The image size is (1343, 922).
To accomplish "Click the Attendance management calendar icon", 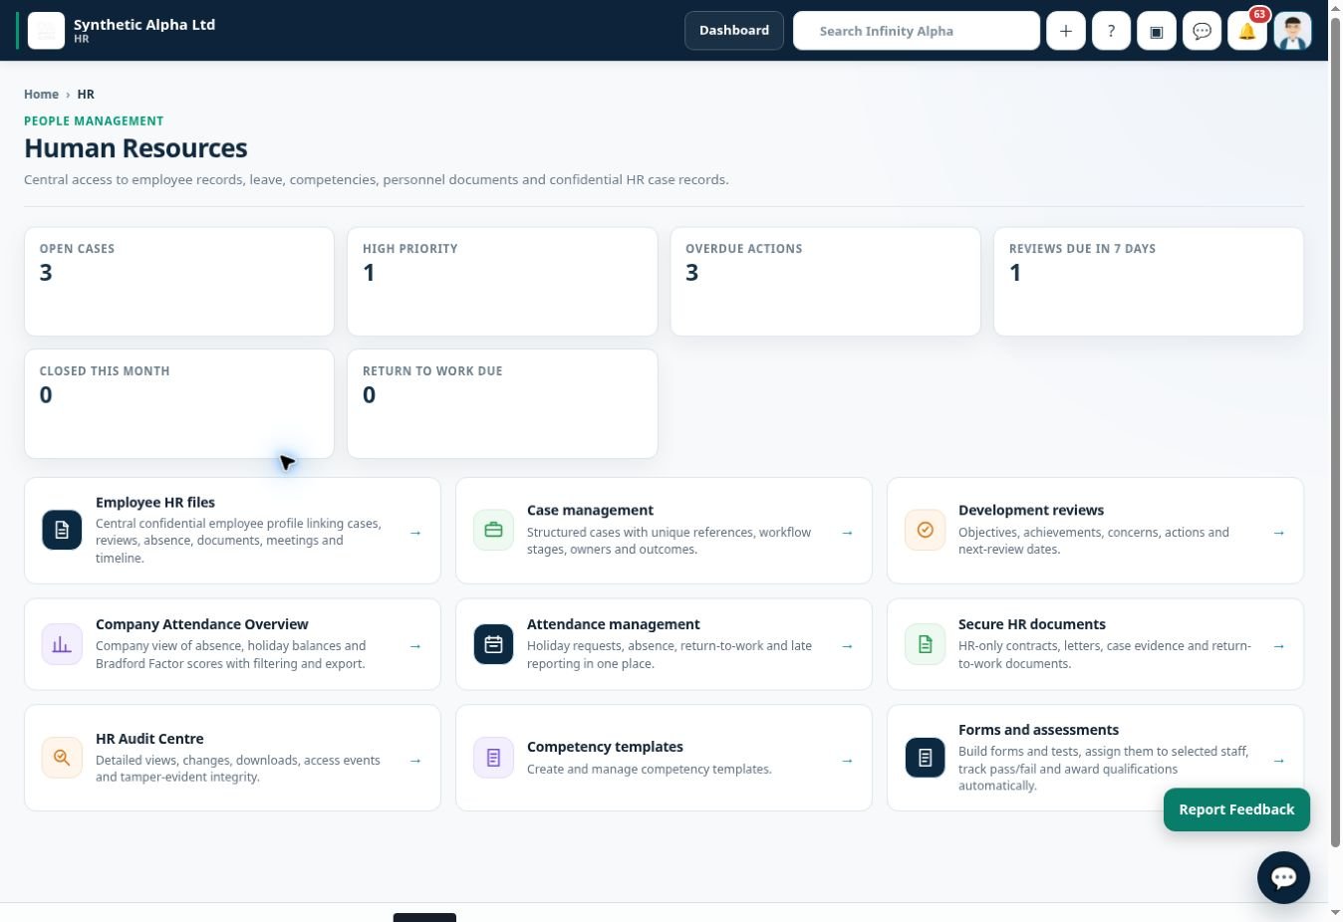I will click(493, 644).
